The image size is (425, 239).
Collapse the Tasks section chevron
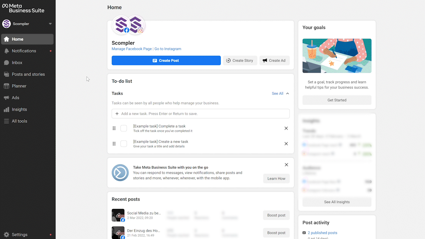(x=288, y=94)
